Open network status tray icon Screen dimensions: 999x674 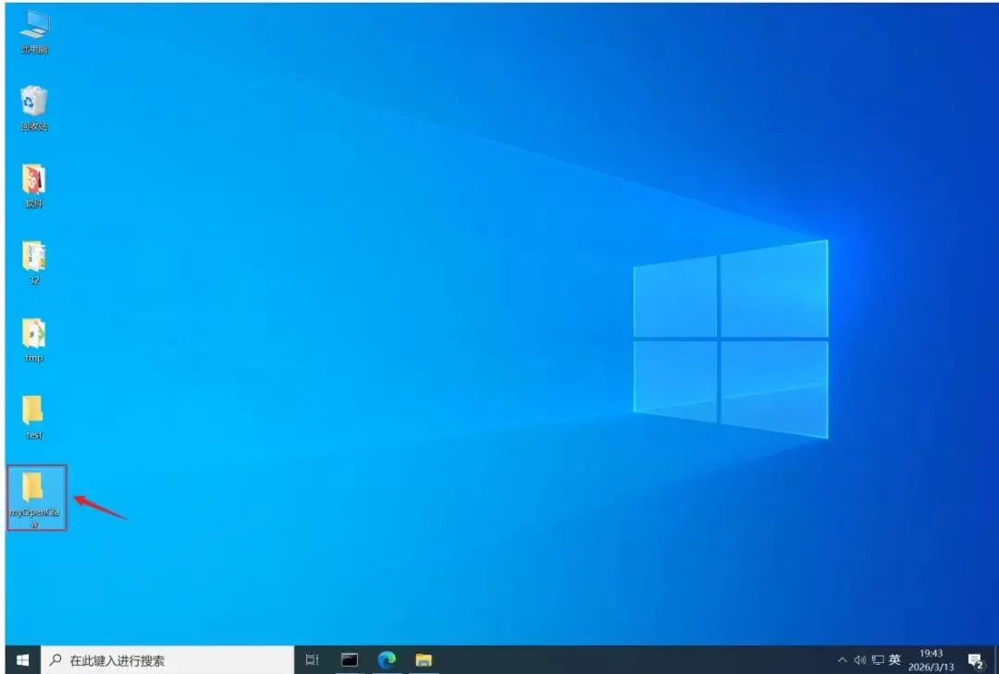pyautogui.click(x=878, y=660)
